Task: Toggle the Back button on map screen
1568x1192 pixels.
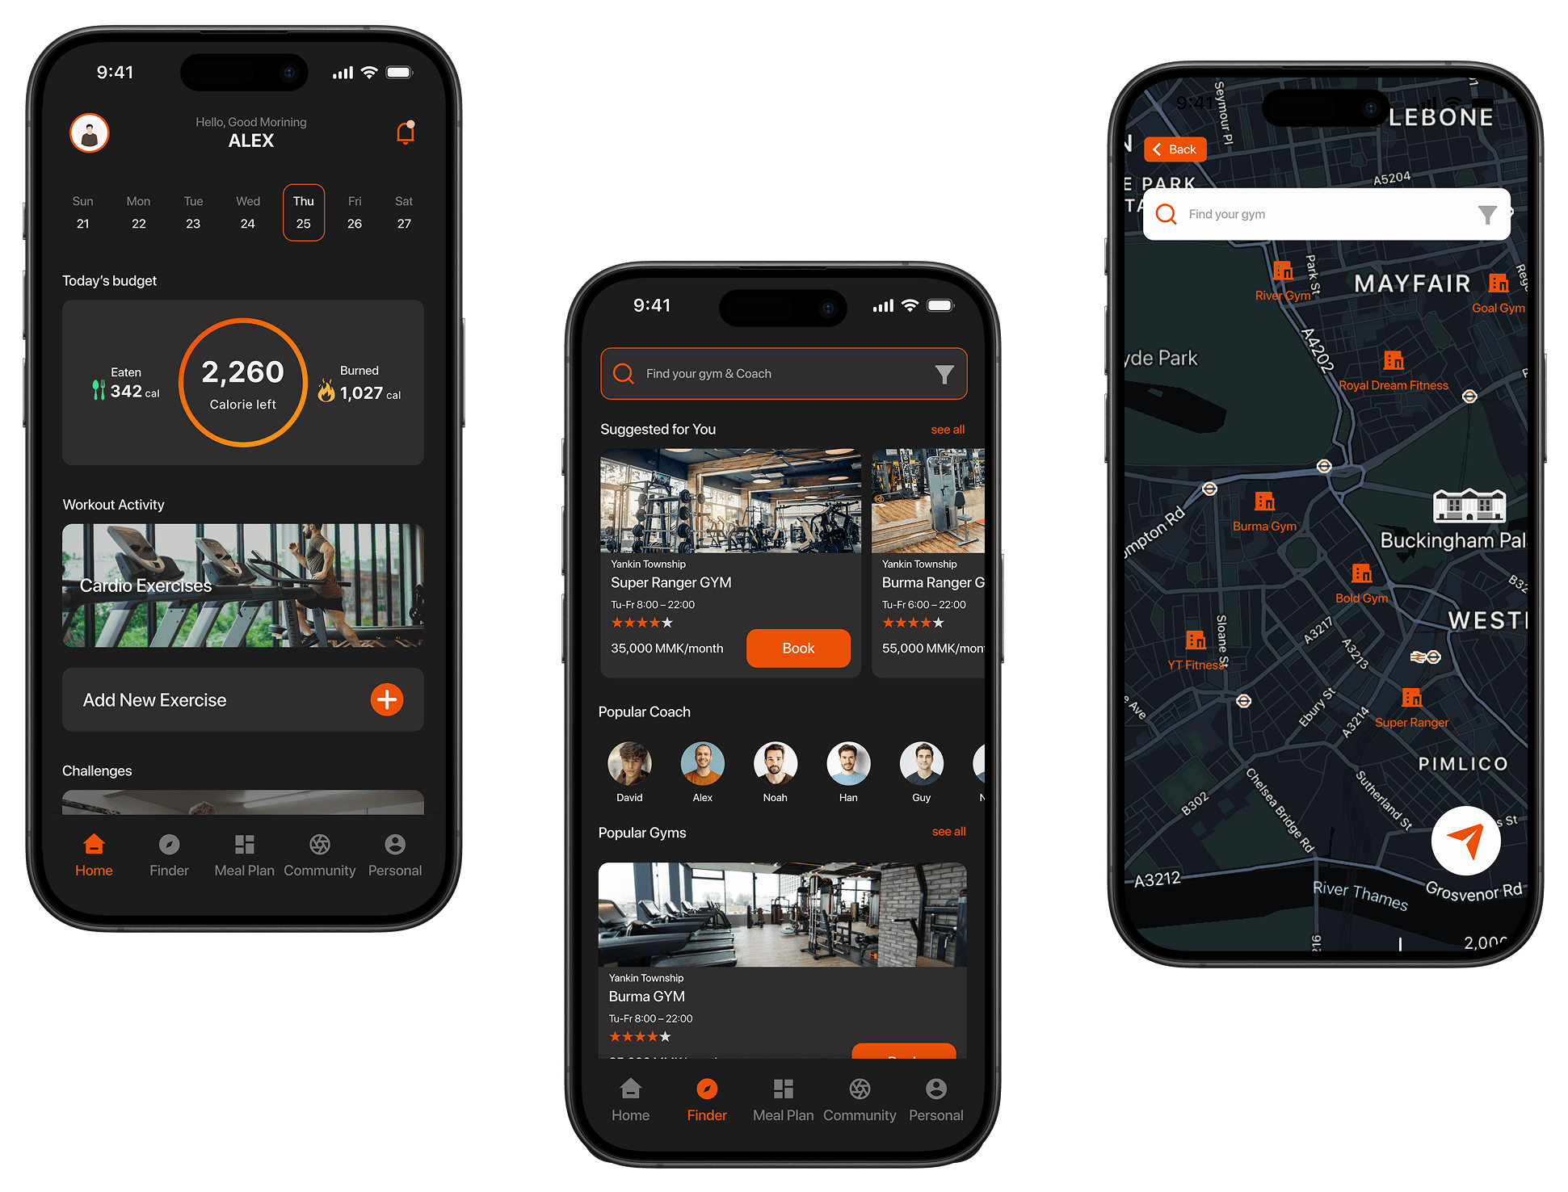Action: pos(1177,150)
